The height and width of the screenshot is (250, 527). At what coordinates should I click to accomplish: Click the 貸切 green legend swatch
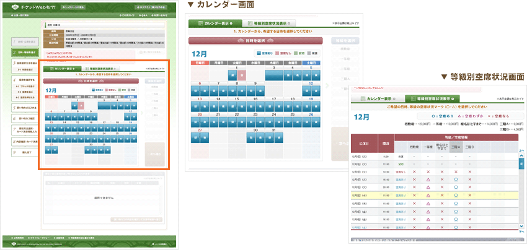tap(296, 53)
